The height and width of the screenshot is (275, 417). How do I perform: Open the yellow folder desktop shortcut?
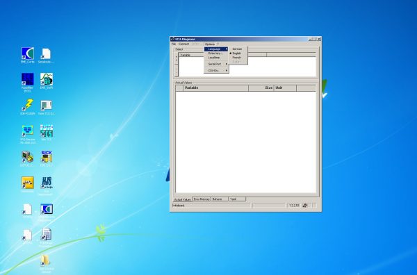47,264
